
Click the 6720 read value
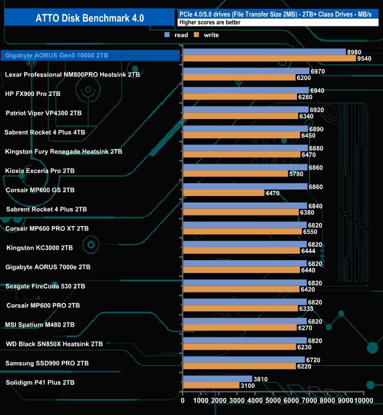[313, 360]
